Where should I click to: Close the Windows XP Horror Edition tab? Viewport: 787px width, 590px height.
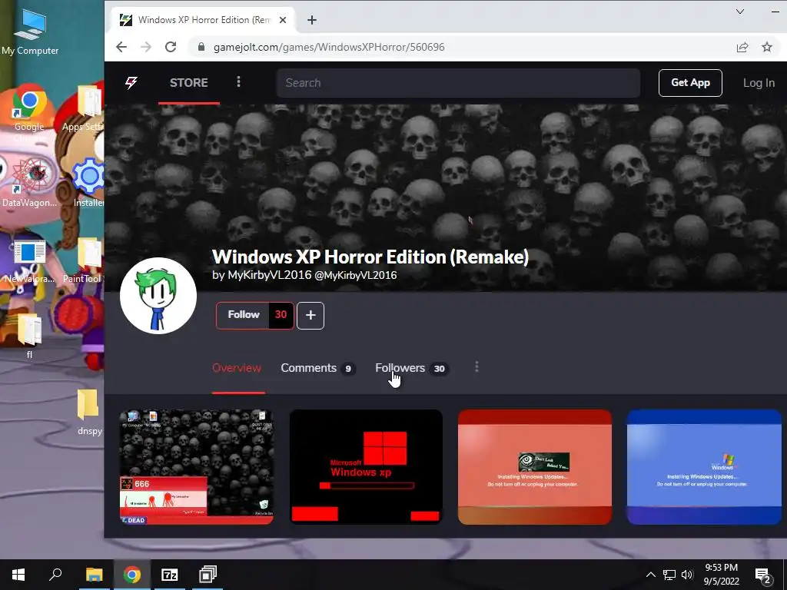click(x=283, y=20)
